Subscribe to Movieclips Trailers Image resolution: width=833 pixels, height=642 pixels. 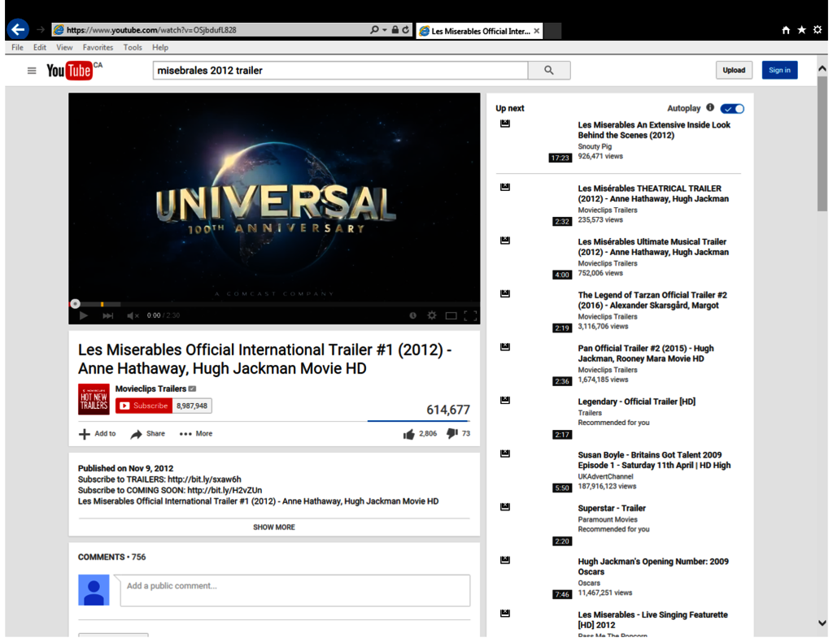click(144, 406)
